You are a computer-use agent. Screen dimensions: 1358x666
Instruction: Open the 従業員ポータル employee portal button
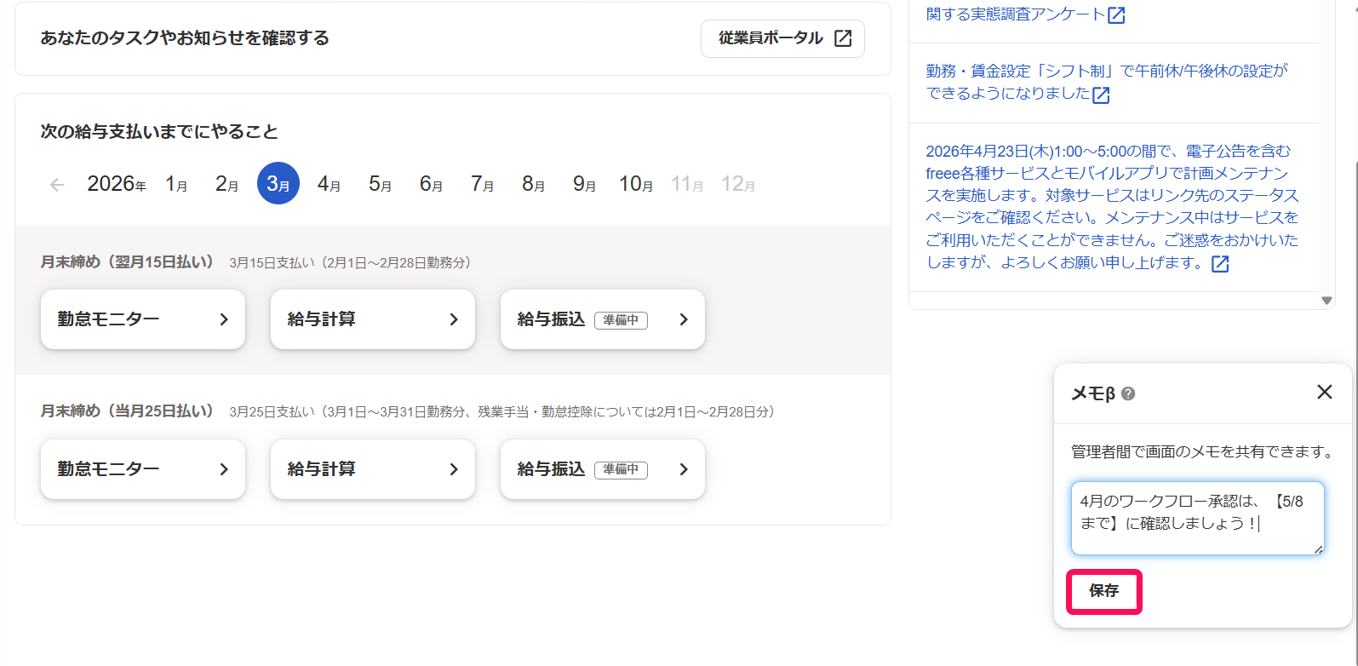click(x=782, y=38)
